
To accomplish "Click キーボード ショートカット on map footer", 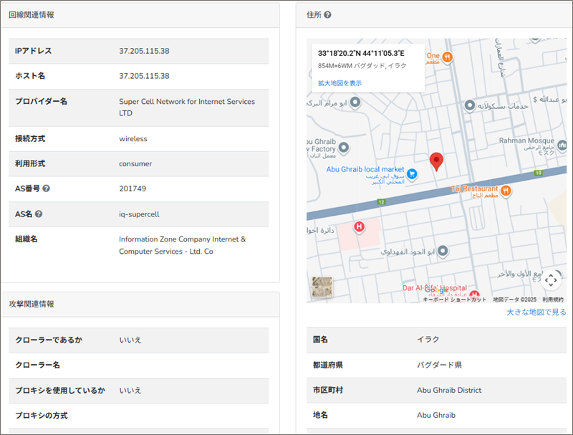I will point(454,300).
